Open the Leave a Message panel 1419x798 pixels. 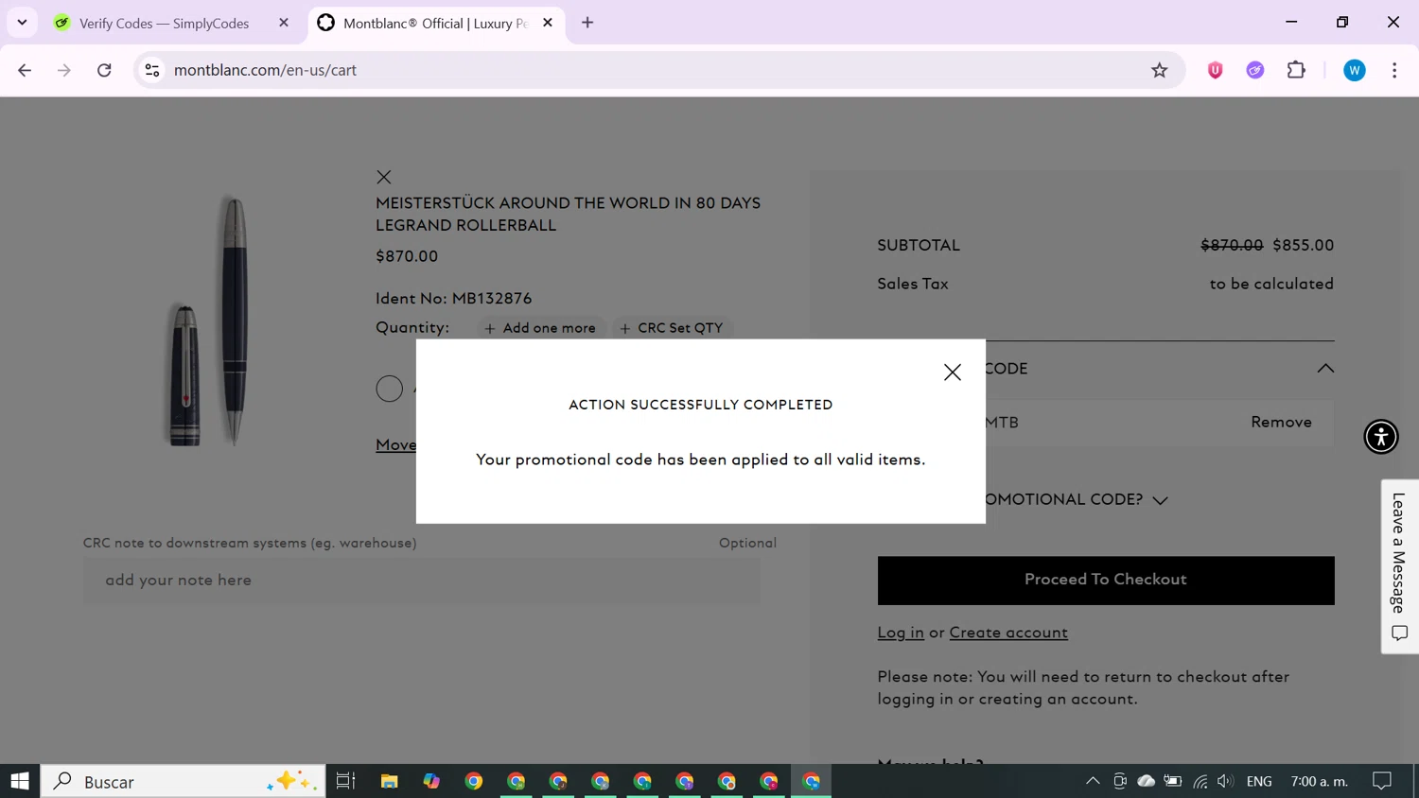1399,565
